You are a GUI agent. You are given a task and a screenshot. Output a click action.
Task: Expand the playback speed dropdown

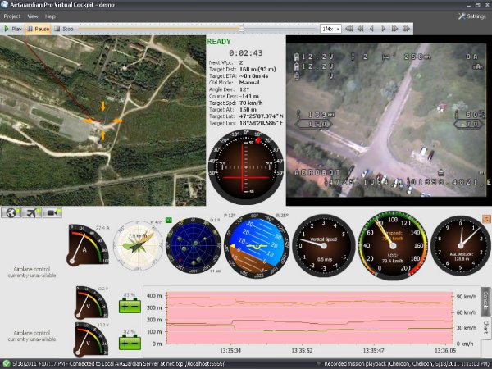(x=338, y=29)
